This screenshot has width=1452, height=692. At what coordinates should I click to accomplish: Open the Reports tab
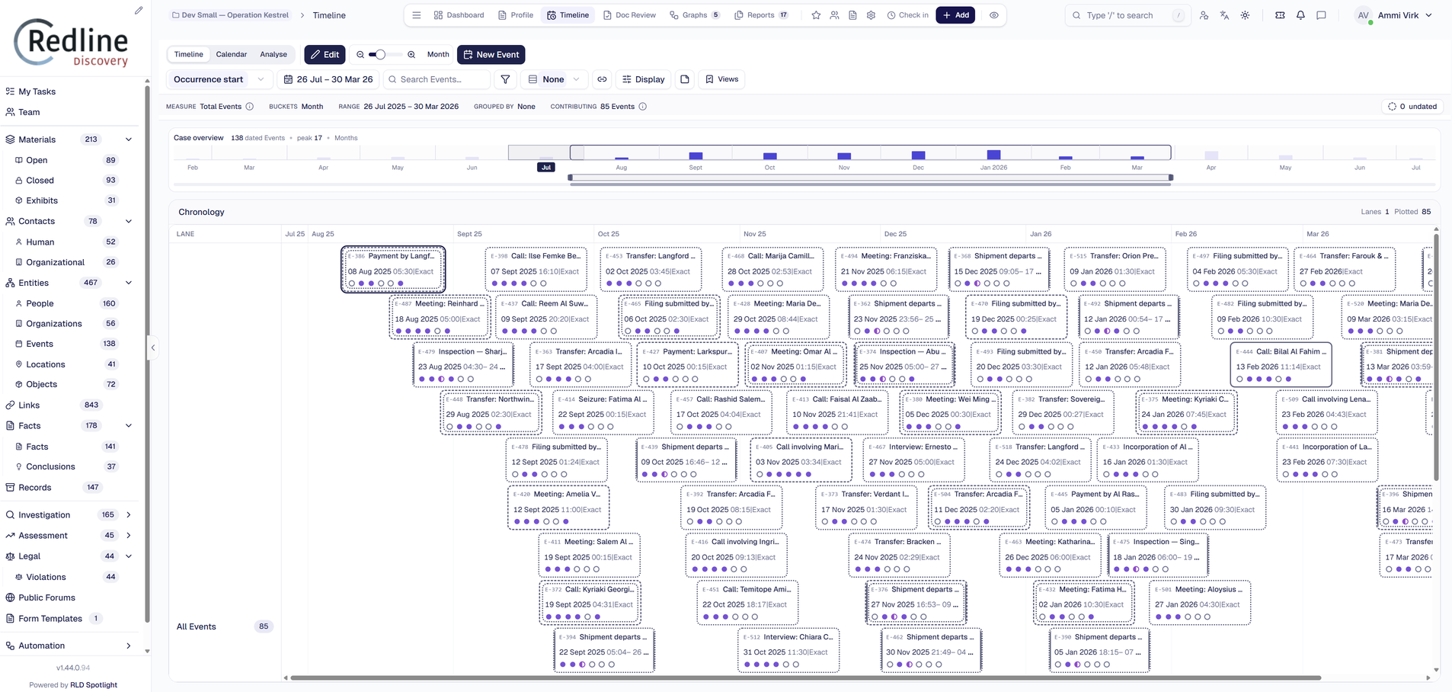click(x=761, y=15)
